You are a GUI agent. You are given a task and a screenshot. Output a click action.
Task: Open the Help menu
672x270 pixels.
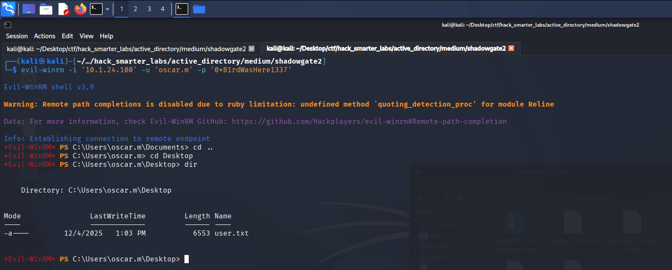coord(107,36)
